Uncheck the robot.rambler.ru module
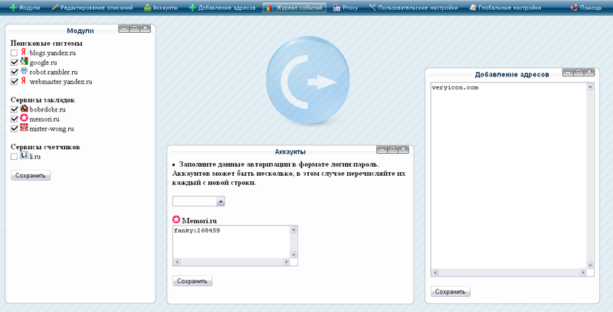The height and width of the screenshot is (312, 613). coord(14,72)
